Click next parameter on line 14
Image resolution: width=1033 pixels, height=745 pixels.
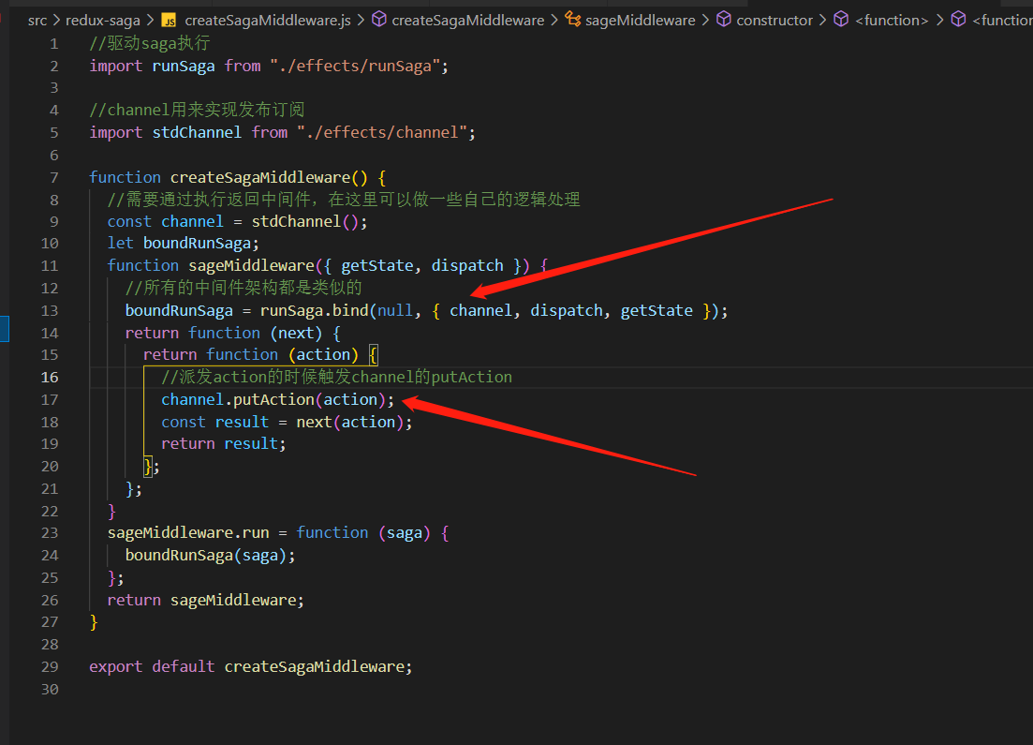pyautogui.click(x=296, y=333)
